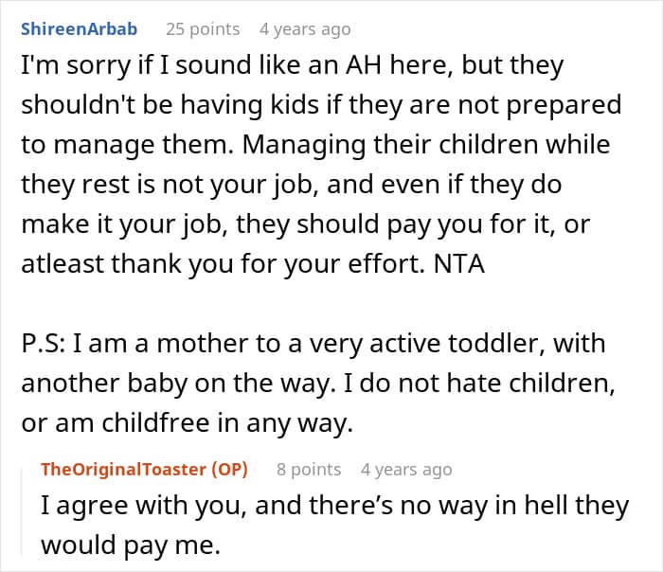Click the line 'to manage them. Managing their children'
Viewport: 663px width, 572px height.
pos(315,146)
